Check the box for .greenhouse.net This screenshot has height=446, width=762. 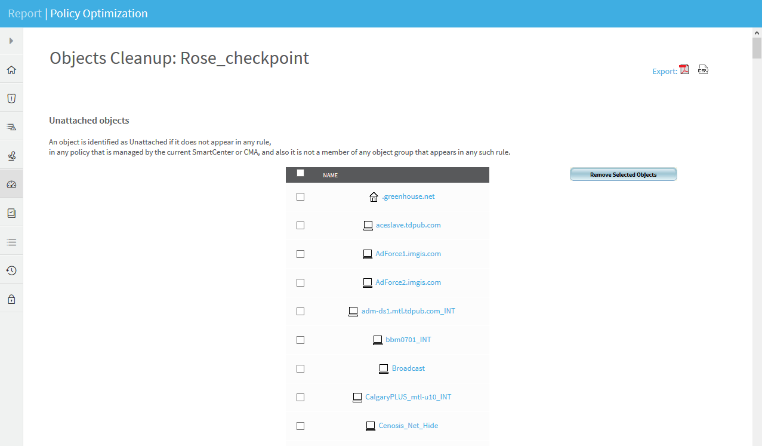pyautogui.click(x=300, y=196)
